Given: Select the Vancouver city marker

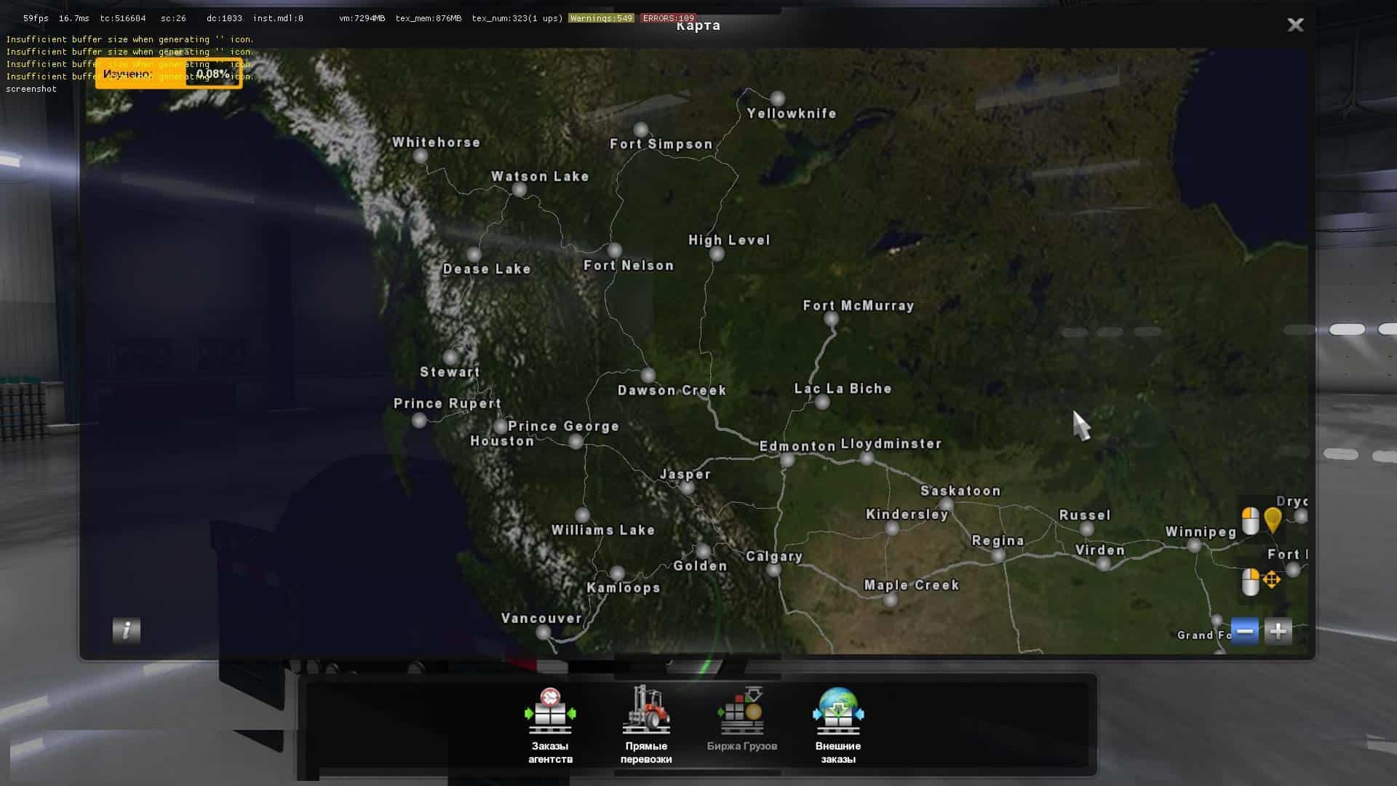Looking at the screenshot, I should coord(543,632).
